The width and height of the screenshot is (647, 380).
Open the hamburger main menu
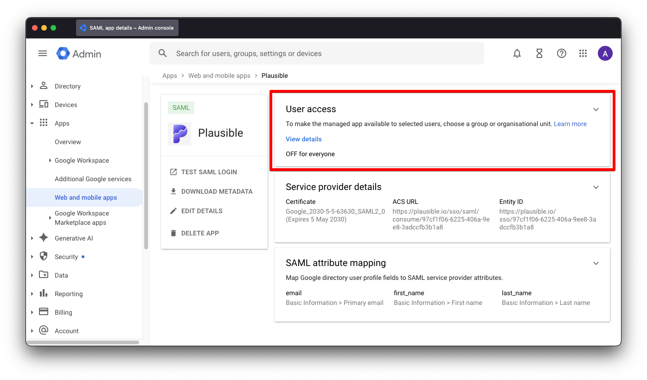(x=43, y=54)
